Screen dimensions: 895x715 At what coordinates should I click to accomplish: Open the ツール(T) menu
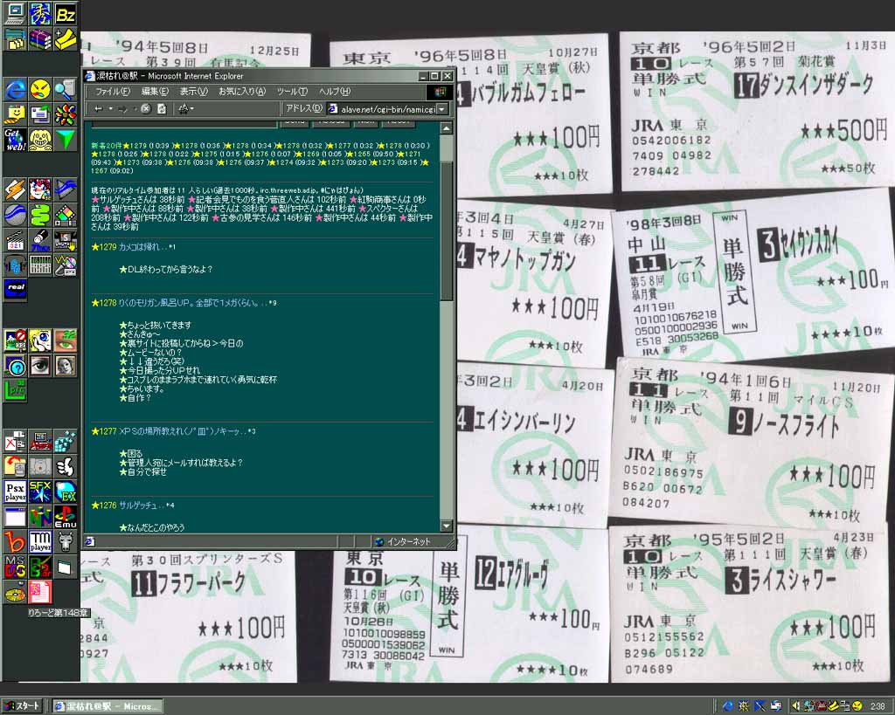pos(292,91)
